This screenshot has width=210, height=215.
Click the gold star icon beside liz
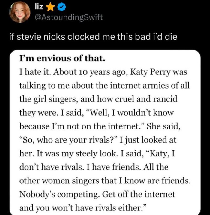coord(49,7)
